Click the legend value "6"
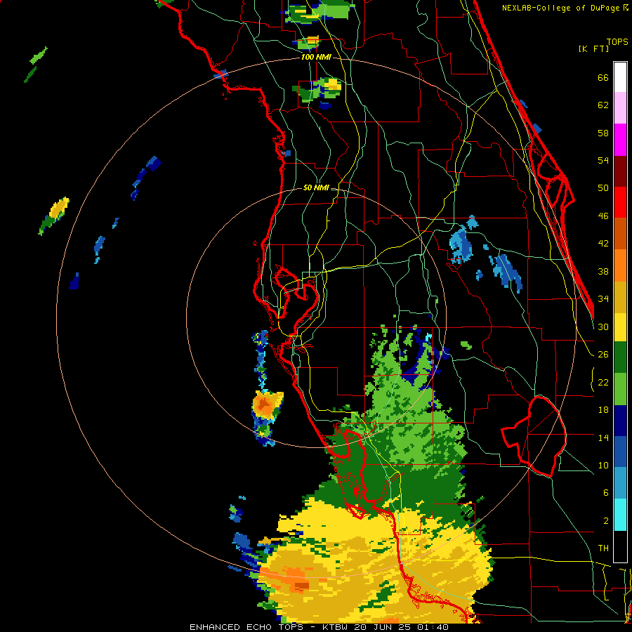Image resolution: width=632 pixels, height=632 pixels. pyautogui.click(x=605, y=493)
